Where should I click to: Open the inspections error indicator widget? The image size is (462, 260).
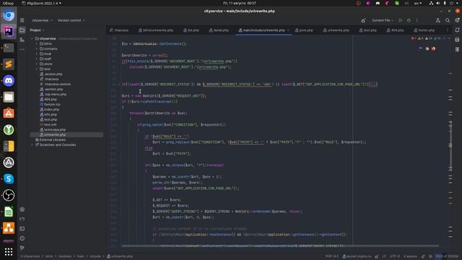(x=427, y=38)
